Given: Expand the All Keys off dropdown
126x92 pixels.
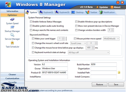Looking at the screenshot, I should click(x=89, y=52).
